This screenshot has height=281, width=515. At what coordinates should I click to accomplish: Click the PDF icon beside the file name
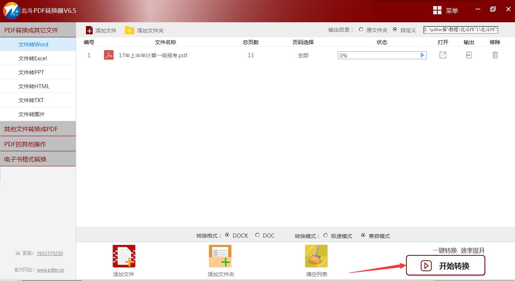(109, 55)
